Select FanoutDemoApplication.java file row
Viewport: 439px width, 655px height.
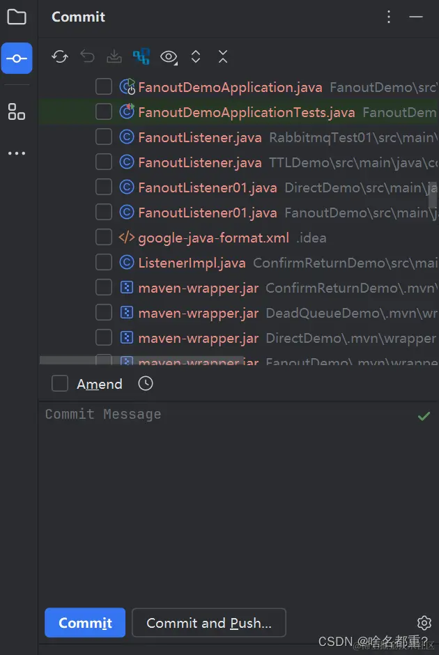[238, 87]
